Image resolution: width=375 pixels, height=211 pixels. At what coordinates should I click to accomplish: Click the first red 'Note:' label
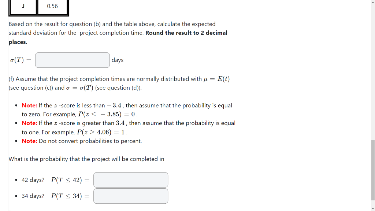coord(29,105)
